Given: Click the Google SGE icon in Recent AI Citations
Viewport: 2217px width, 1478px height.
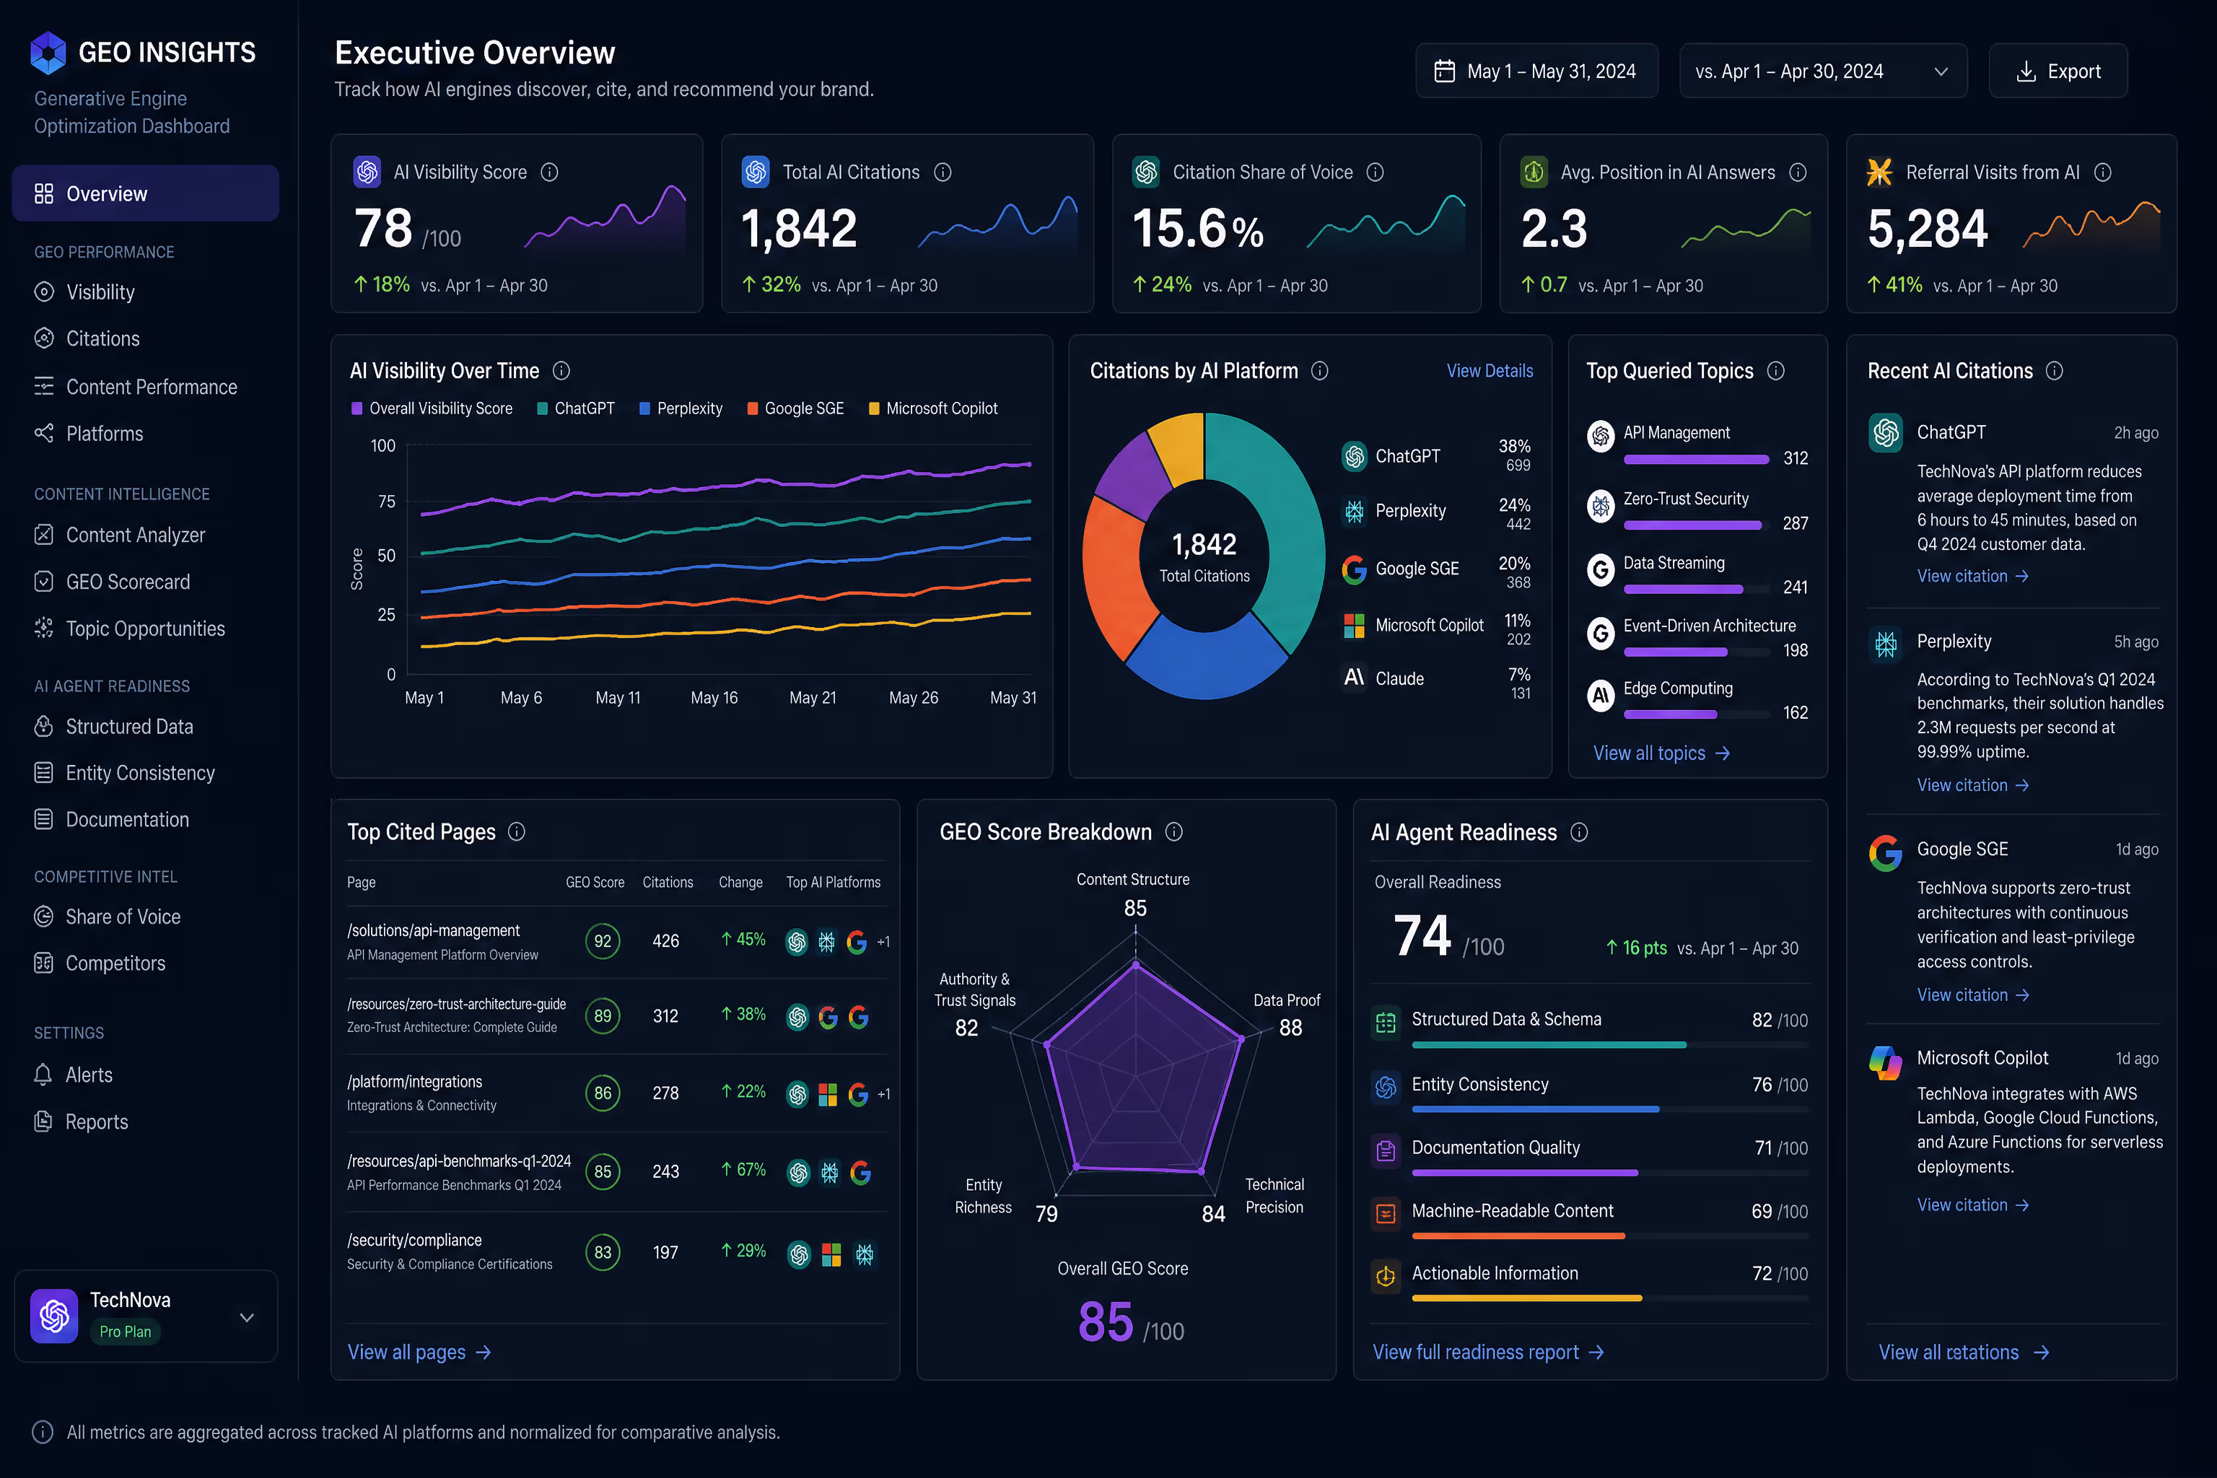Looking at the screenshot, I should click(1886, 853).
